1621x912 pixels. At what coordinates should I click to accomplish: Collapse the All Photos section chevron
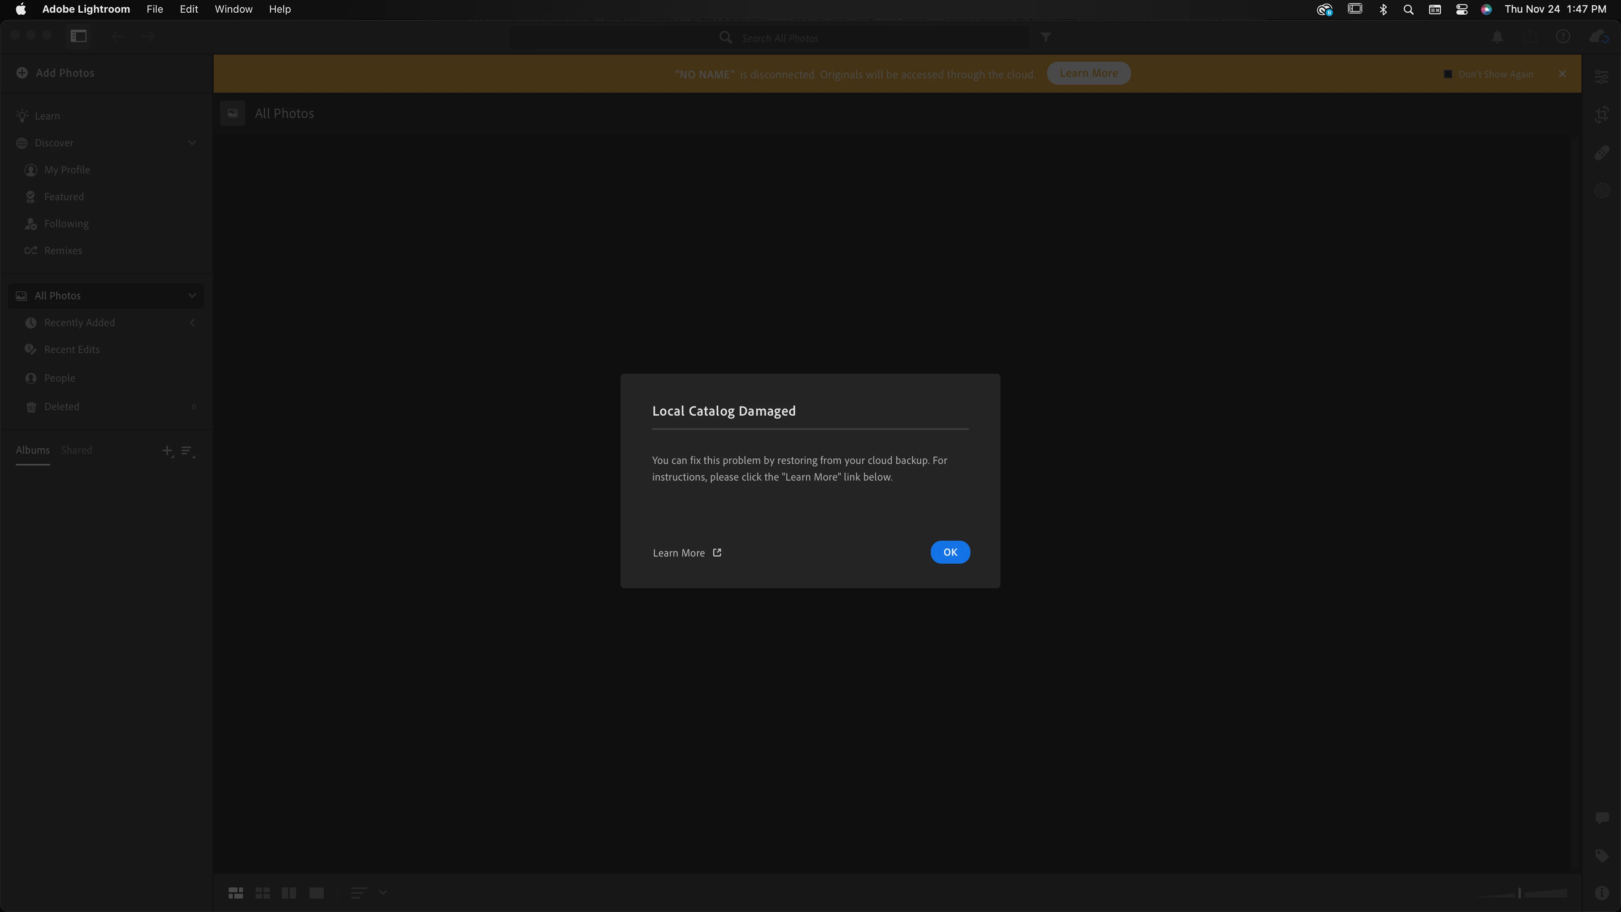[192, 296]
